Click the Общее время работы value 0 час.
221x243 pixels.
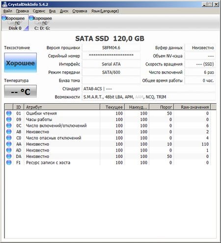[200, 81]
